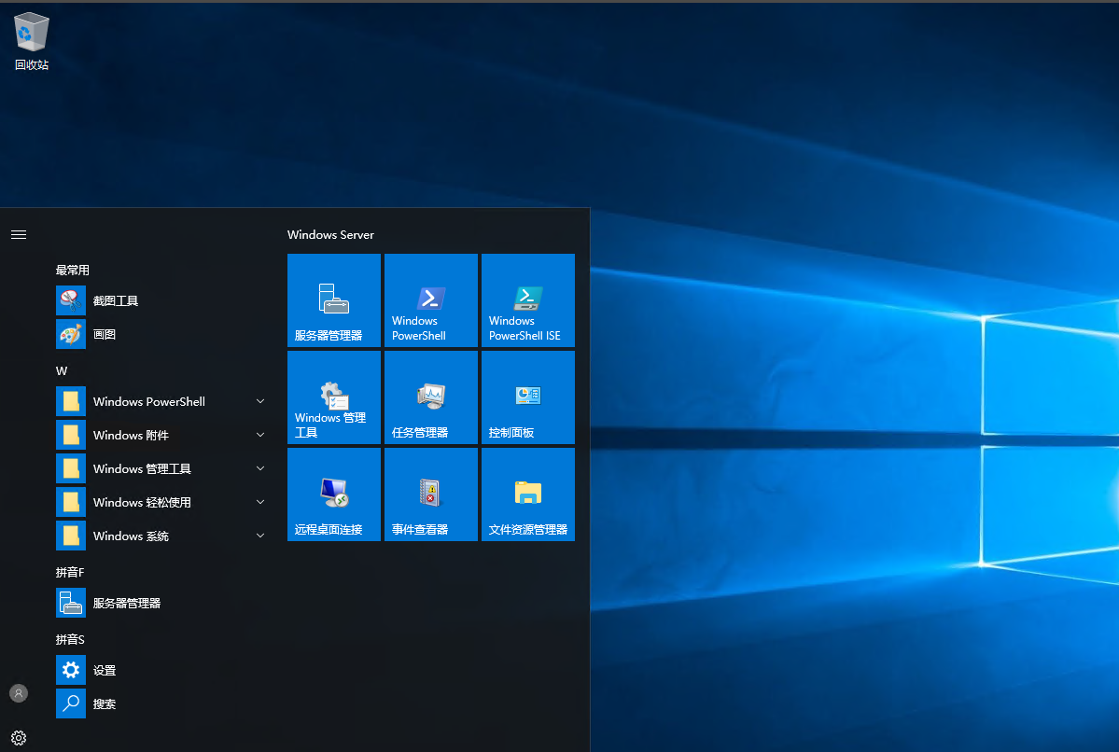The height and width of the screenshot is (752, 1119).
Task: Expand the Windows 系统 folder chevron
Action: pyautogui.click(x=260, y=536)
